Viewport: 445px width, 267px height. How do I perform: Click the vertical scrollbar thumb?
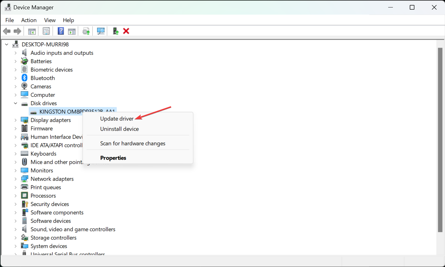[440, 140]
